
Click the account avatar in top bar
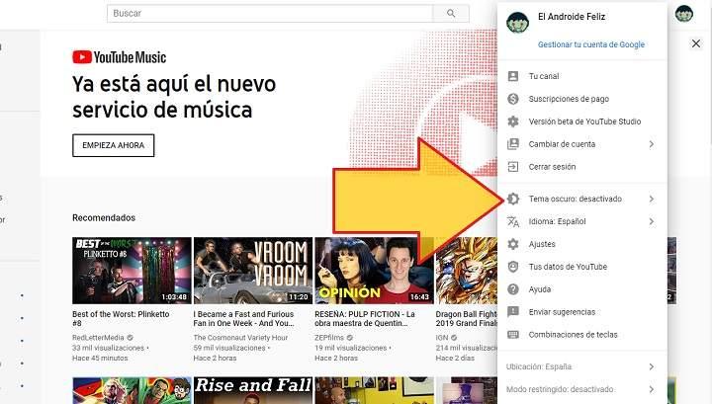(684, 14)
